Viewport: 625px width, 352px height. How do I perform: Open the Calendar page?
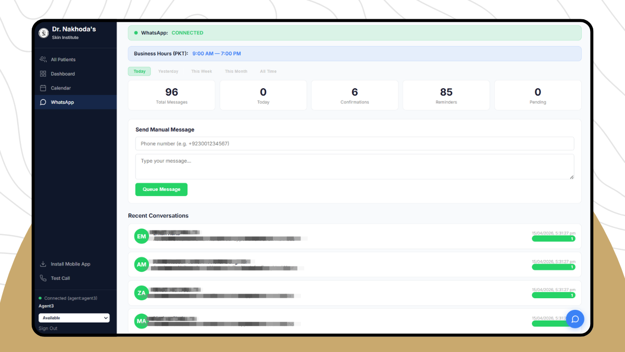(x=76, y=88)
